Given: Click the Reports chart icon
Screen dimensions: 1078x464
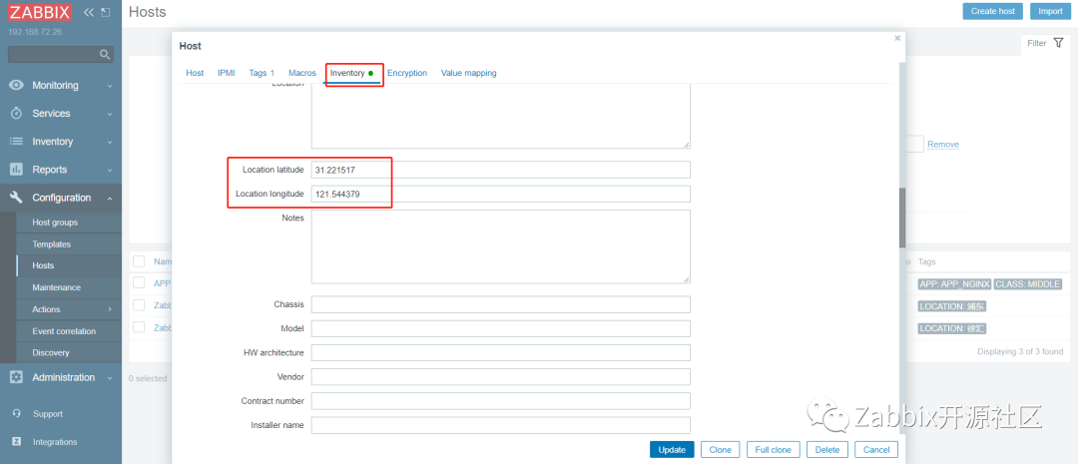Looking at the screenshot, I should (x=16, y=170).
